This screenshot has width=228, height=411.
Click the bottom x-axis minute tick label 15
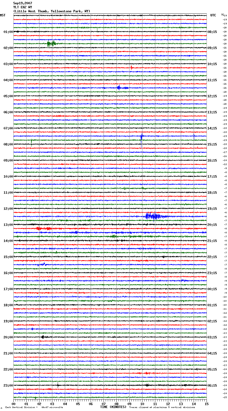pos(207,404)
